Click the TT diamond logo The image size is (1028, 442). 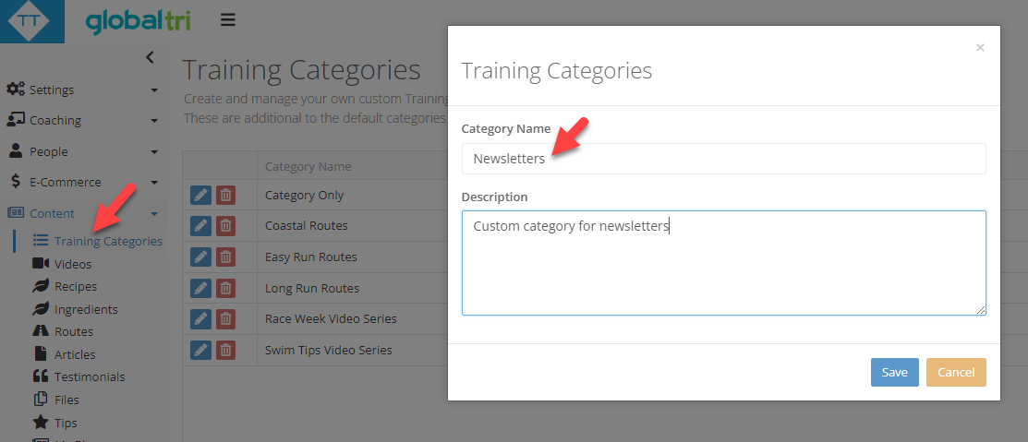(x=29, y=20)
